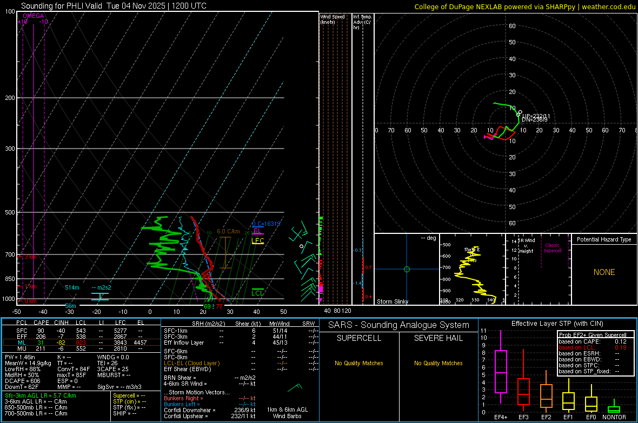This screenshot has height=423, width=638.
Task: Select the highlighted ML parcel row
Action: [81, 343]
